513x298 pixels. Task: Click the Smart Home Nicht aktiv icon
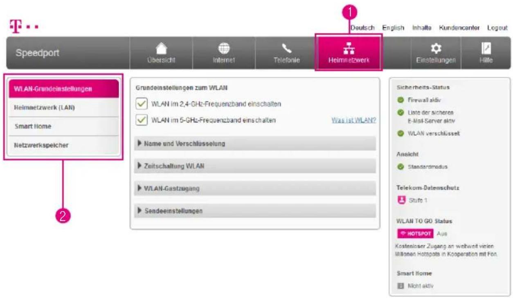pos(400,286)
